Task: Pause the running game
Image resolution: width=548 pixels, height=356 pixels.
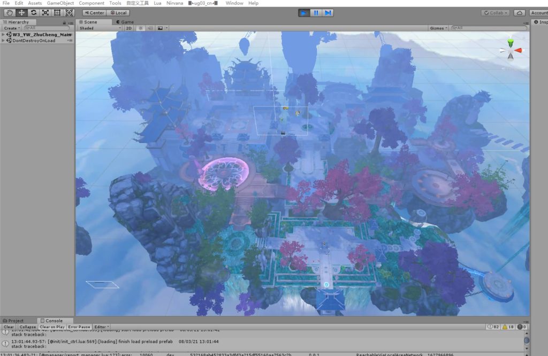Action: 316,12
